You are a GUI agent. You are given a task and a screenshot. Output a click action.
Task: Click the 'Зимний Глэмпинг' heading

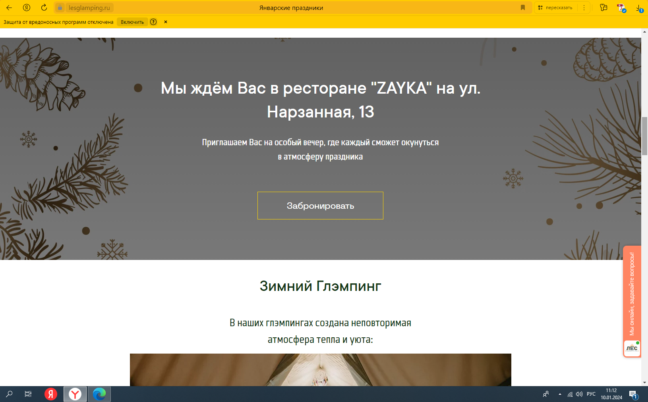320,286
